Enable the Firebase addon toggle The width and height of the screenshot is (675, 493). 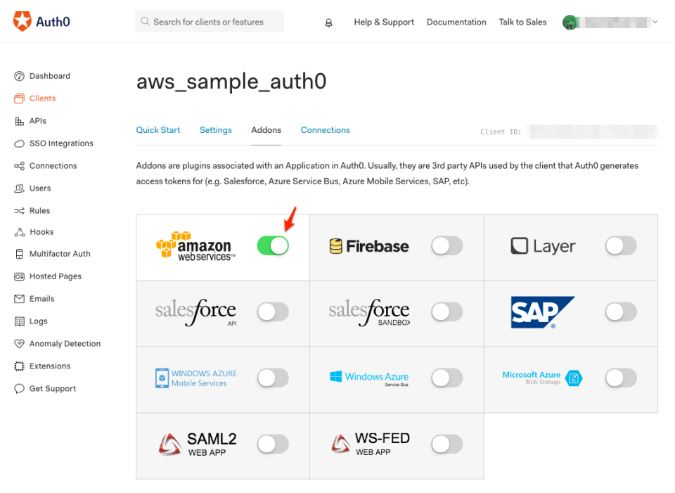(447, 246)
